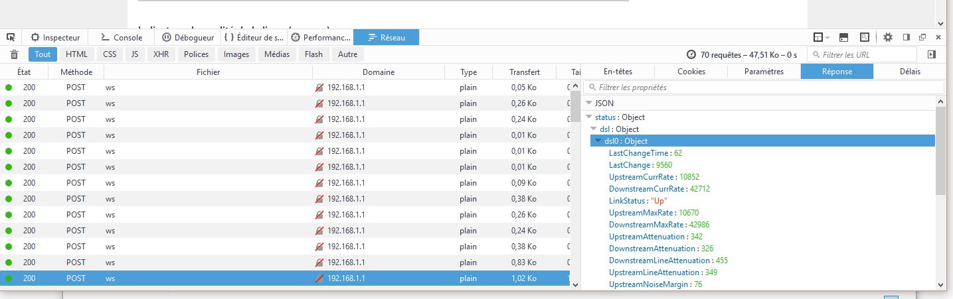The height and width of the screenshot is (299, 953).
Task: Click the responsive design mode icon
Action: click(865, 38)
